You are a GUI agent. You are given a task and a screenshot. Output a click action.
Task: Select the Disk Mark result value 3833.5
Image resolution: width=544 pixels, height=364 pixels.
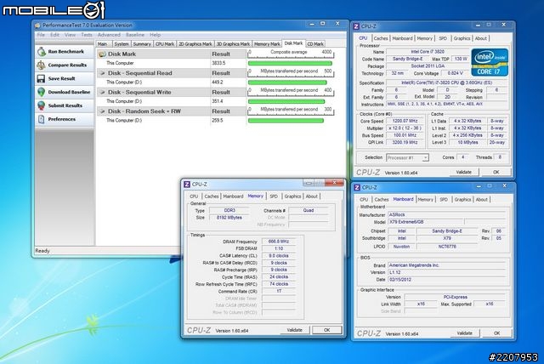pos(218,63)
